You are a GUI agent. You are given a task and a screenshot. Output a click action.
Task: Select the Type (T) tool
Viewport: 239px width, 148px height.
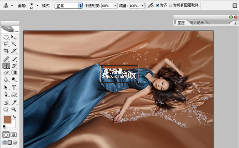[x=14, y=87]
